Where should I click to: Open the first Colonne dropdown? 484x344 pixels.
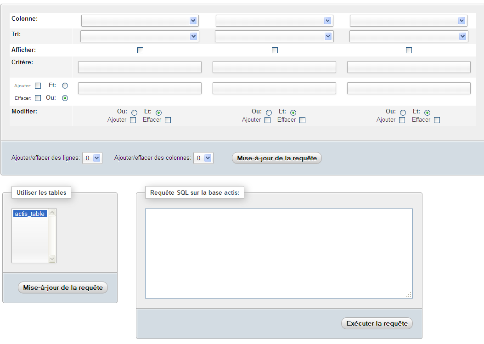140,21
